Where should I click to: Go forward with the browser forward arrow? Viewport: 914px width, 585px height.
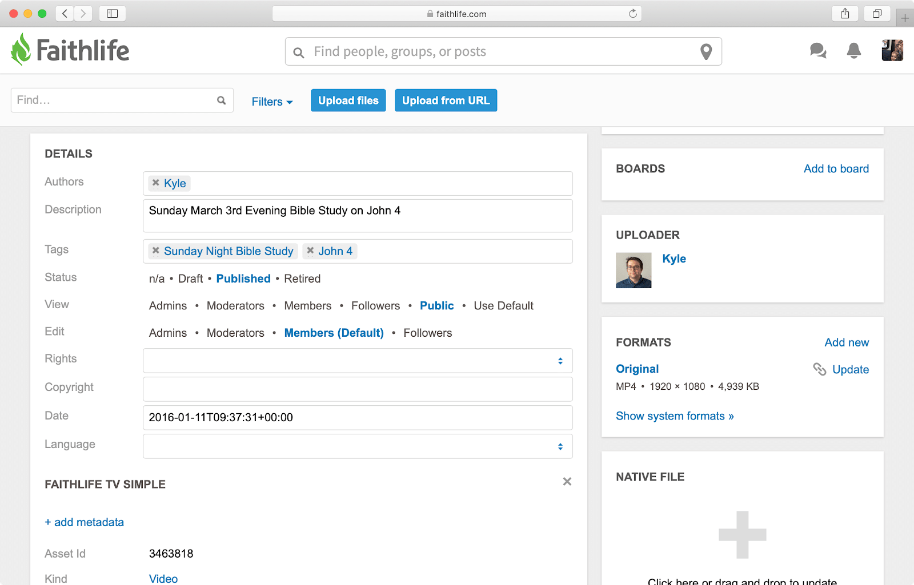point(83,14)
